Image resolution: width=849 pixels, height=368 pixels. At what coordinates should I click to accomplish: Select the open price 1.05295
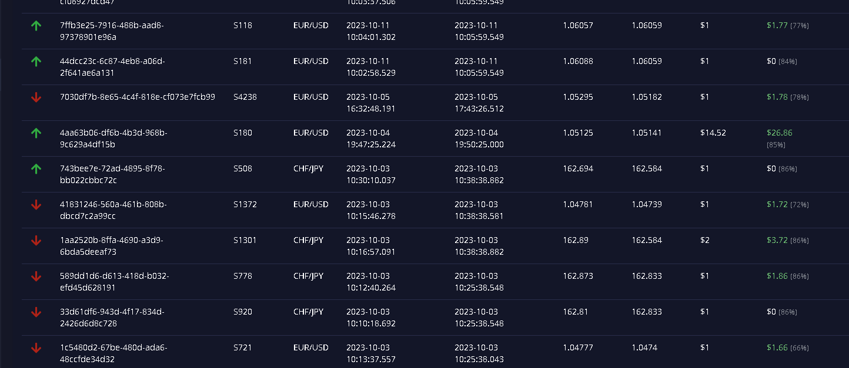pyautogui.click(x=578, y=97)
